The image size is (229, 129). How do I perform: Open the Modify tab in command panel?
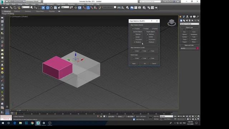click(184, 17)
